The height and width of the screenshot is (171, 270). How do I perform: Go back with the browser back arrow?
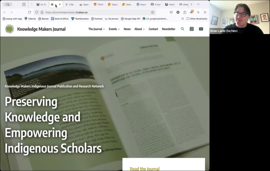point(5,12)
